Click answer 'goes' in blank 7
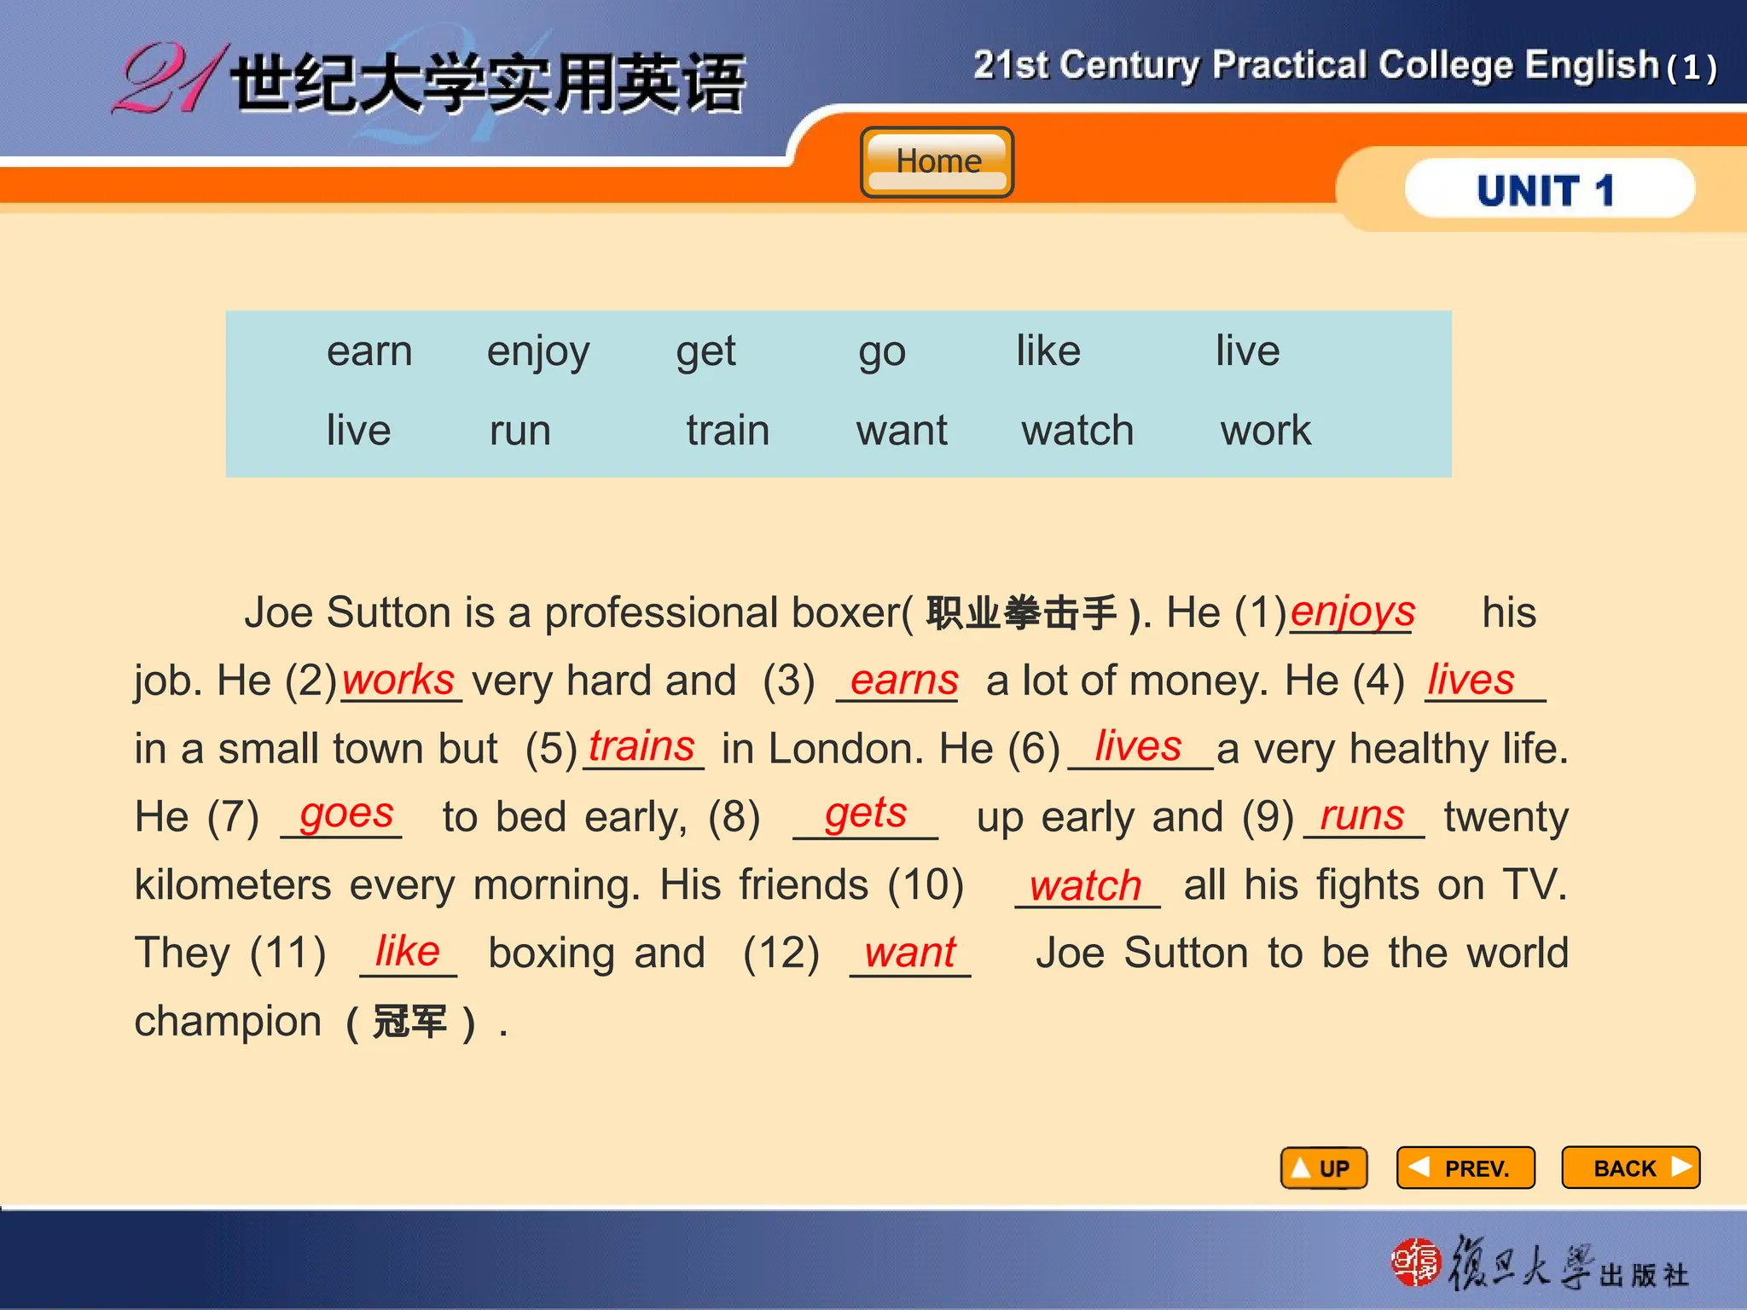 [x=346, y=815]
